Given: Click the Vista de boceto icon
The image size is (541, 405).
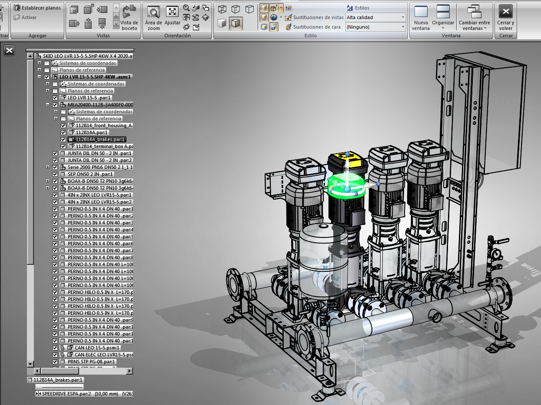Looking at the screenshot, I should tap(129, 11).
